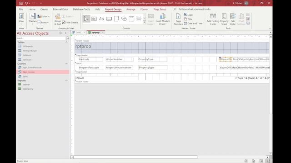Insert Date and Time
Viewport: 291px width, 163px height.
(193, 24)
